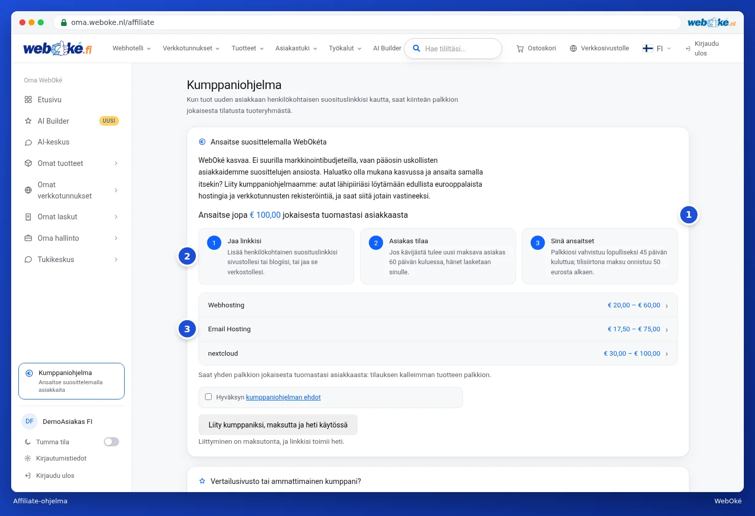Open the Tuotteet dropdown menu
Image resolution: width=755 pixels, height=516 pixels.
pos(247,48)
